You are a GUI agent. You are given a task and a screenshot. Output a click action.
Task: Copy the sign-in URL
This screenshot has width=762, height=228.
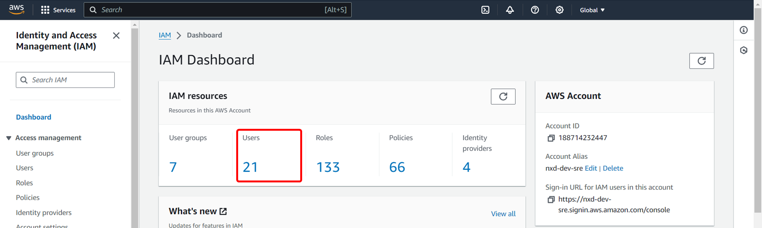(x=551, y=199)
